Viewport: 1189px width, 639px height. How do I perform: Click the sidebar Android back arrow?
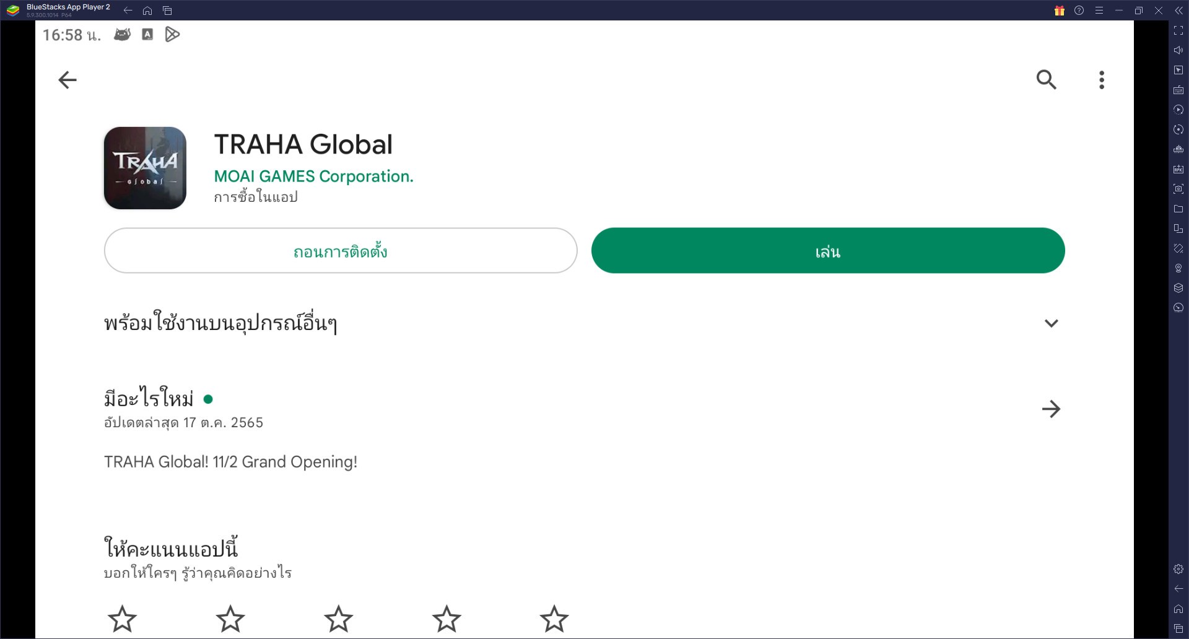click(x=1178, y=589)
